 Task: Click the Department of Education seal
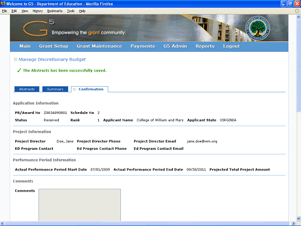[258, 28]
